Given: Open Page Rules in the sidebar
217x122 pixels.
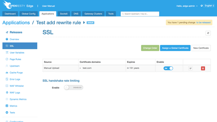Looking at the screenshot, I should point(15,59).
